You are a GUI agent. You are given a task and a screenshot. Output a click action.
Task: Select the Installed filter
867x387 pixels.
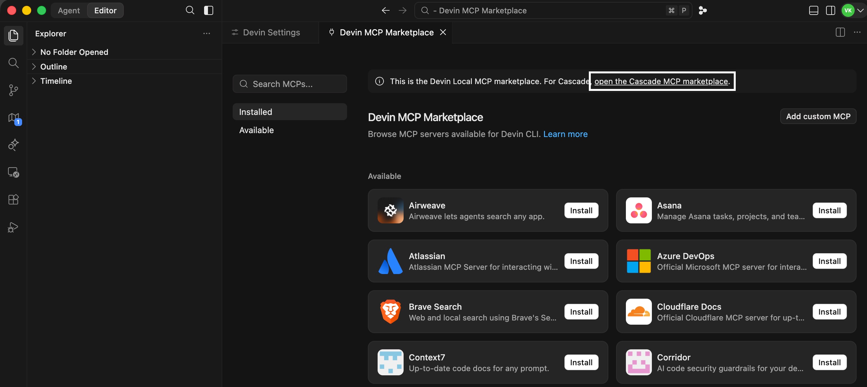[x=290, y=112]
